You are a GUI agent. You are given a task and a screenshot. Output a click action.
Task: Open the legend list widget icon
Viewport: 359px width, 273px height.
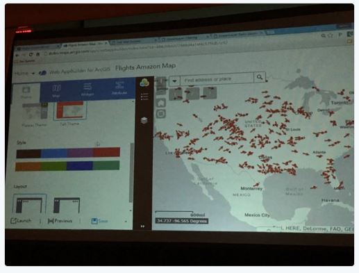(144, 97)
